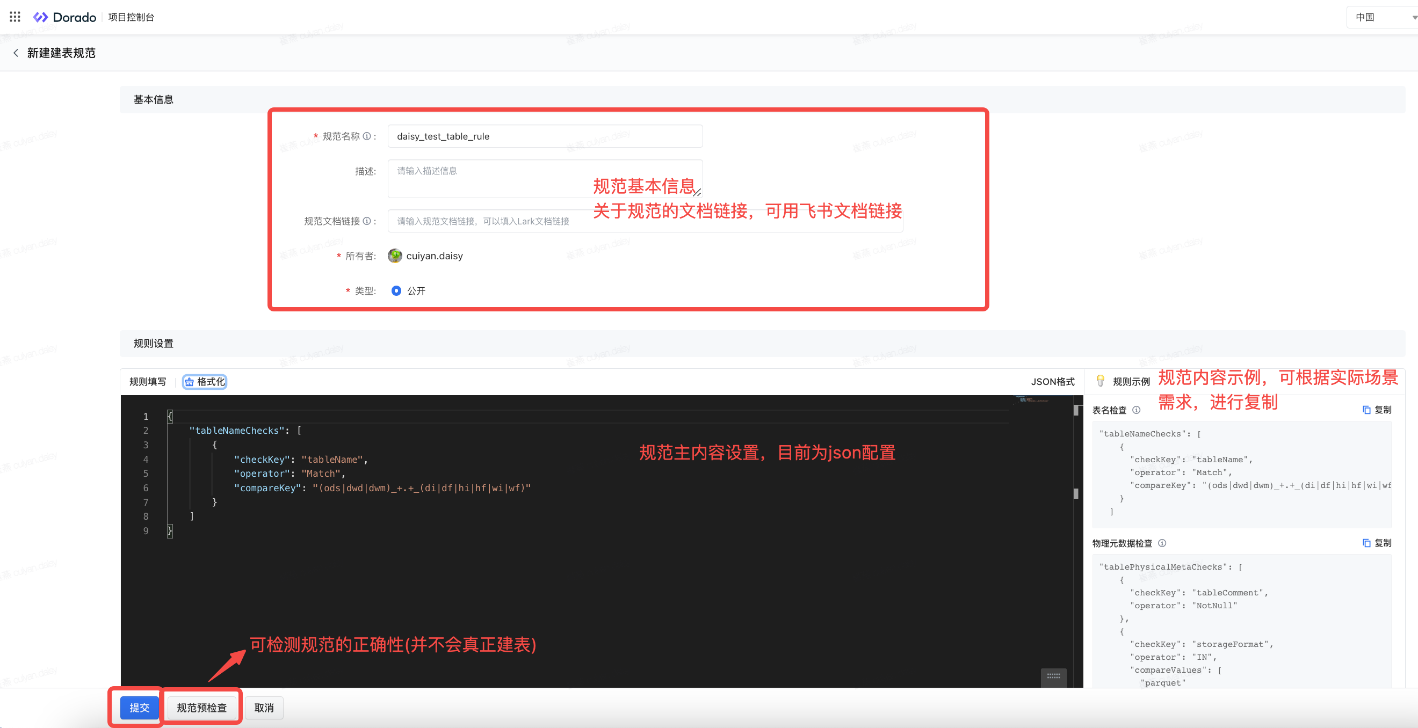Open the app grid launcher icon

pos(15,17)
